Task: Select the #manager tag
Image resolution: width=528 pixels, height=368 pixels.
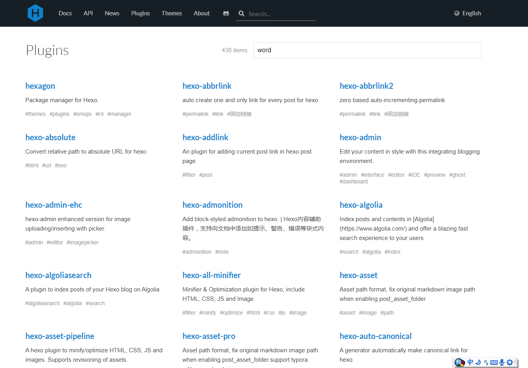Action: point(119,114)
